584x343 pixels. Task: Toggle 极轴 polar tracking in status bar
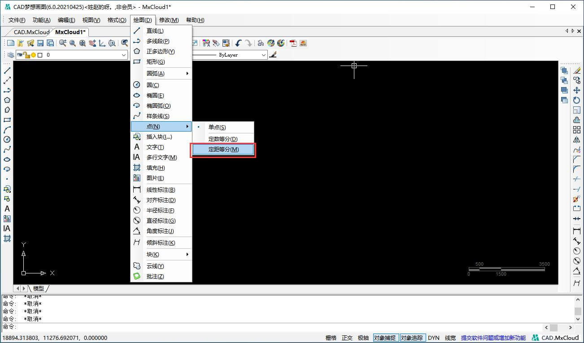click(363, 338)
